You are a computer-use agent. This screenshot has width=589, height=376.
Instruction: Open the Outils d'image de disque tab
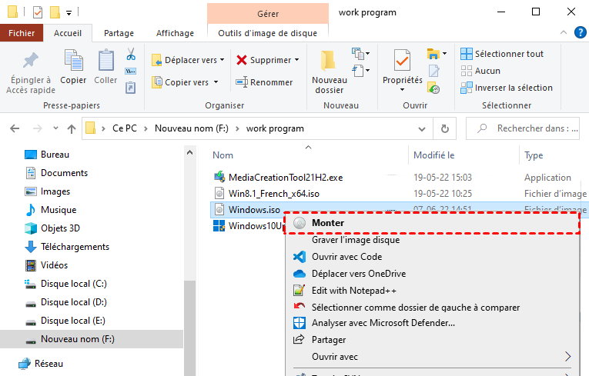(267, 33)
